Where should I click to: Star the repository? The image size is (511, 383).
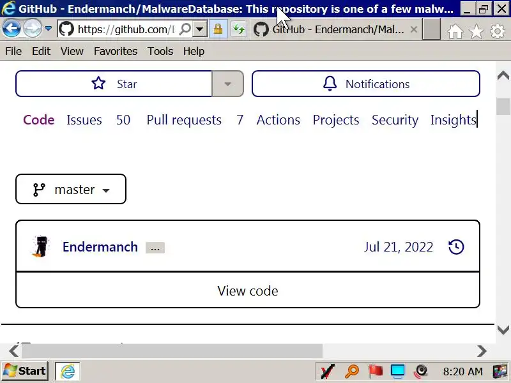114,84
